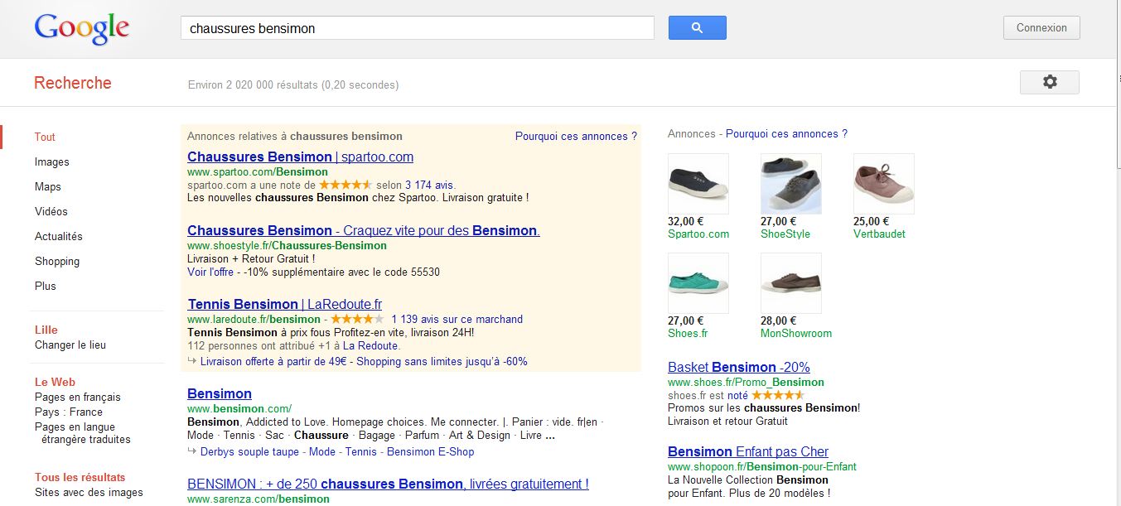1121x506 pixels.
Task: Click the 3 174 avis link
Action: pos(430,186)
